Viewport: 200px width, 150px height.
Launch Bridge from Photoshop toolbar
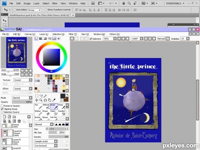pos(93,3)
